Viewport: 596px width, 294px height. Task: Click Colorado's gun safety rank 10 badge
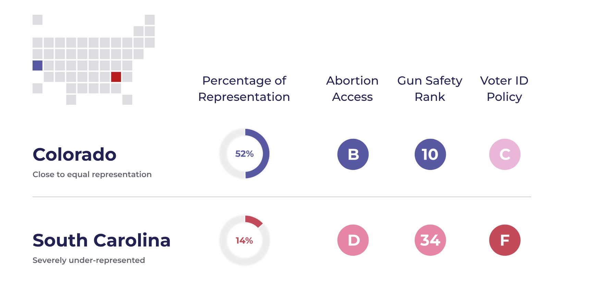[430, 154]
